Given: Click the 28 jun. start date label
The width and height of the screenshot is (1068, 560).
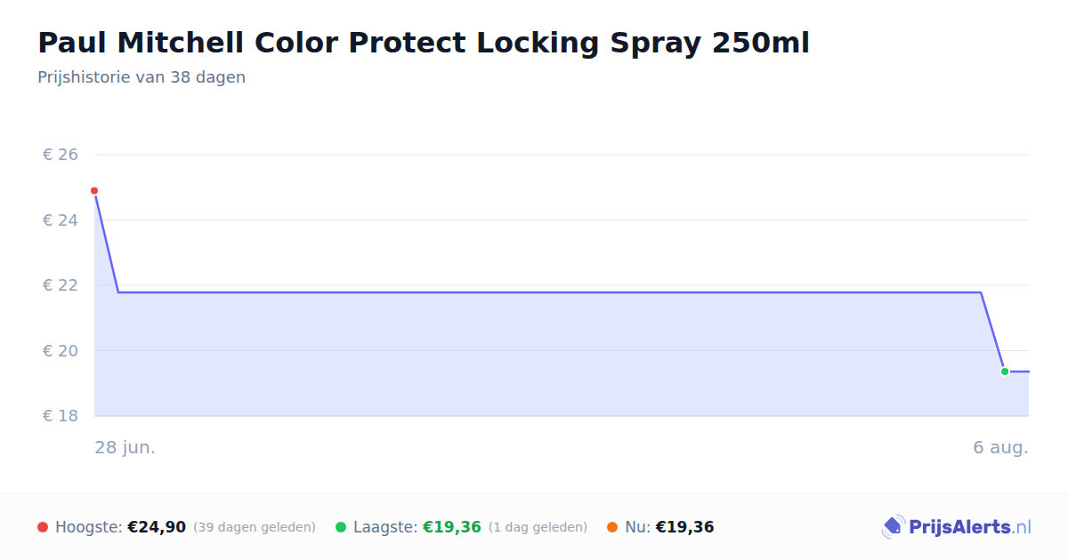Looking at the screenshot, I should tap(125, 447).
